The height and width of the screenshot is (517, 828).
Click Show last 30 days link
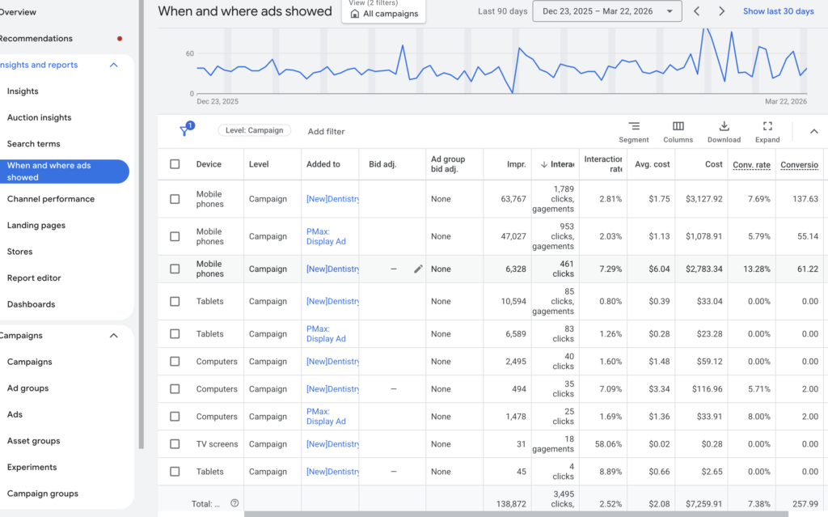[x=778, y=11]
